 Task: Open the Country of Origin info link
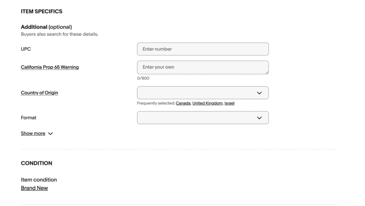point(39,93)
